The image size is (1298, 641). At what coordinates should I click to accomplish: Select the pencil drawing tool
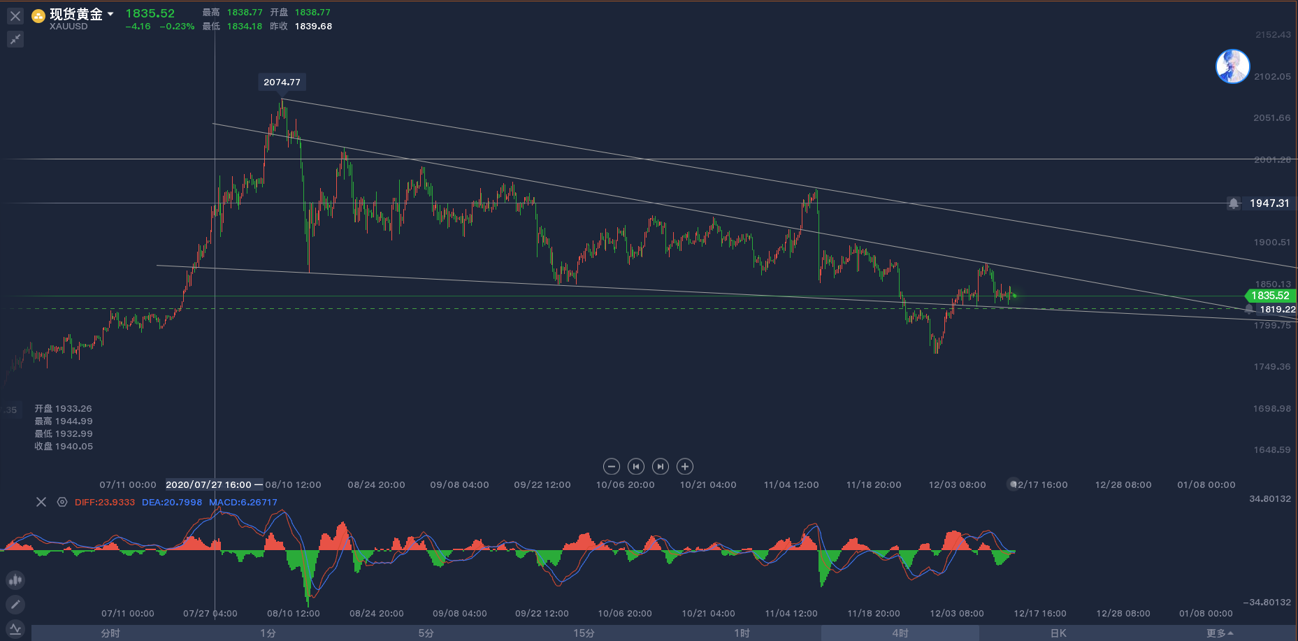coord(15,604)
